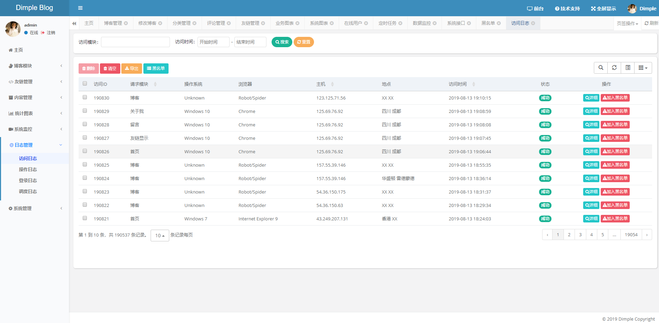Sort by 请求模块 column arrows

pyautogui.click(x=155, y=84)
